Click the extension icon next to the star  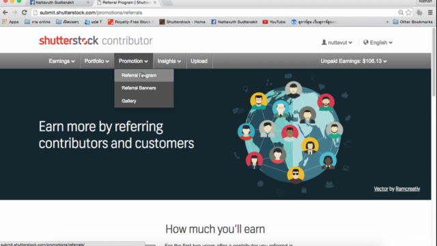419,12
